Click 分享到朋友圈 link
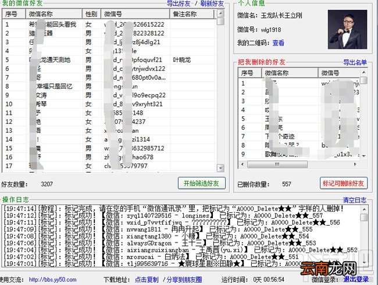378x285 pixels. pos(184,280)
